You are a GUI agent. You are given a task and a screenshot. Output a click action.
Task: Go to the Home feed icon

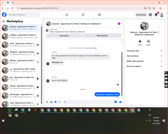pos(67,15)
